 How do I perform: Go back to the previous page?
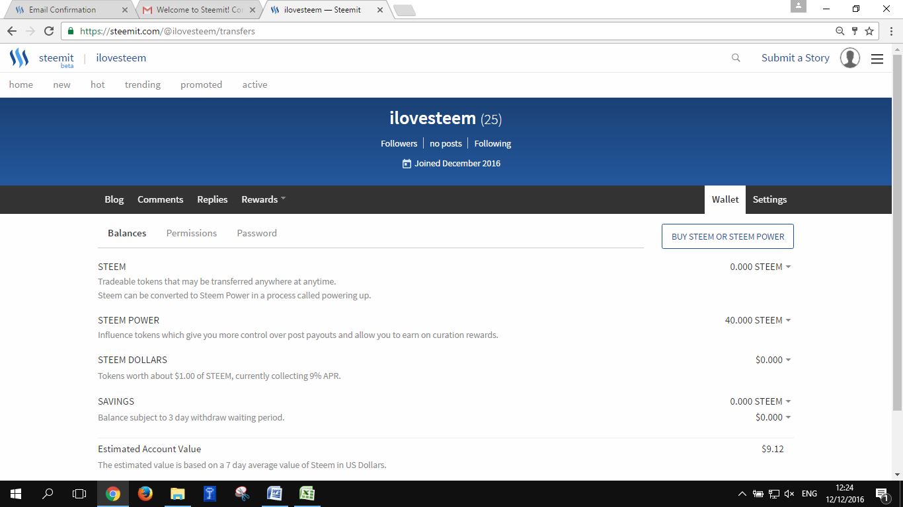click(x=12, y=31)
